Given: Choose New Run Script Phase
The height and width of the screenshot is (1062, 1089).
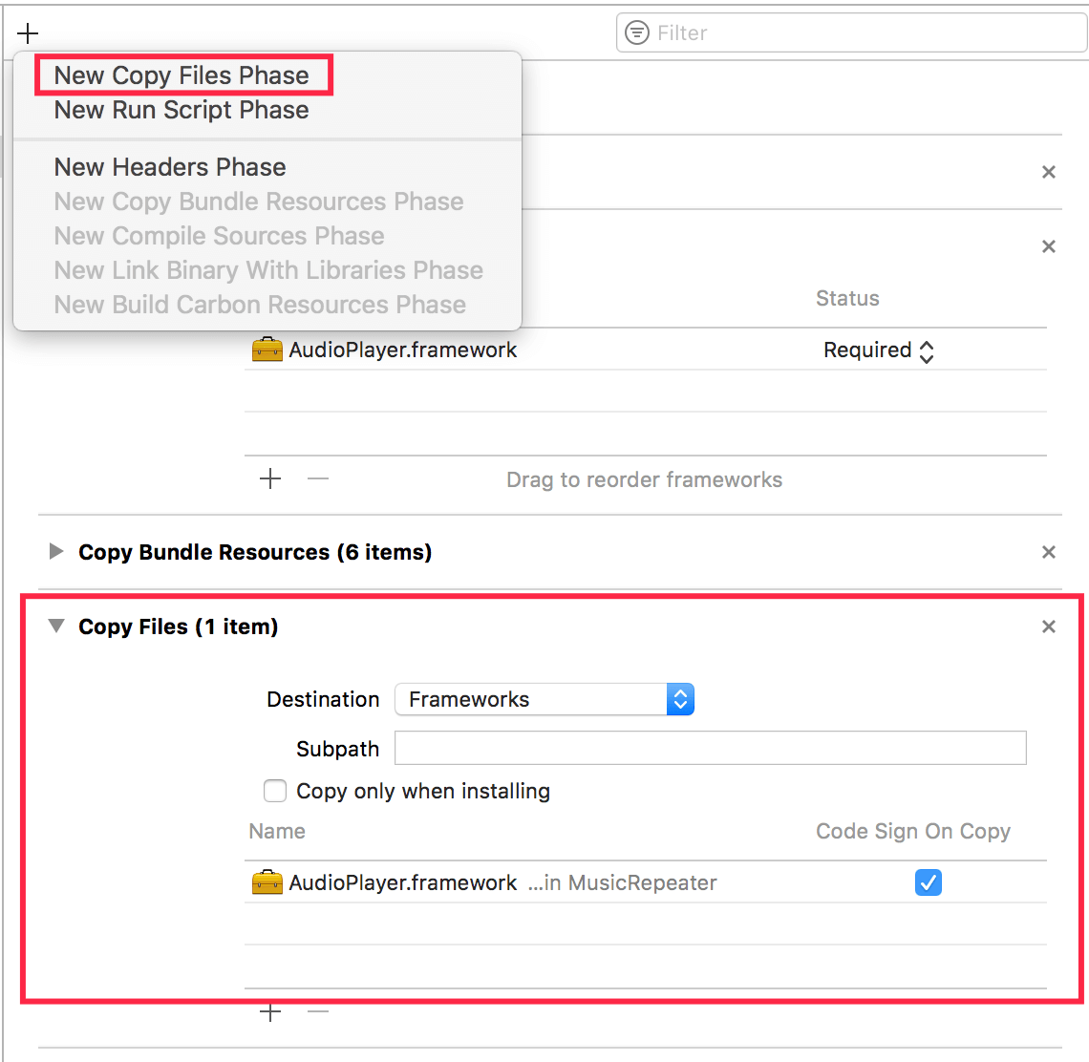Looking at the screenshot, I should pos(181,110).
